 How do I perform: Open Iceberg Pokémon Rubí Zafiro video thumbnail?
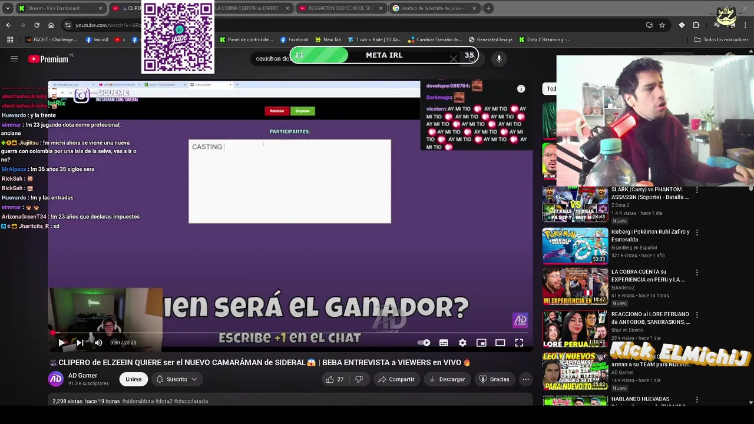click(x=575, y=246)
